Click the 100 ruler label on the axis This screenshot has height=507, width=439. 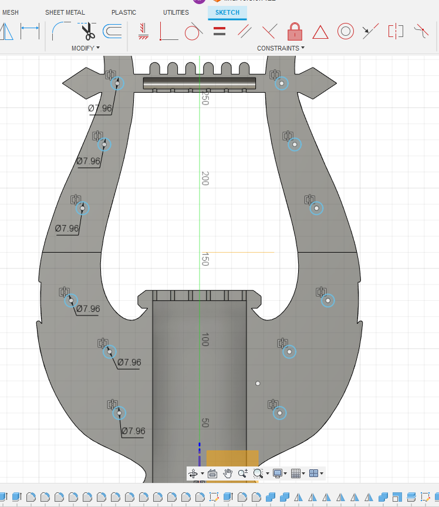[205, 340]
